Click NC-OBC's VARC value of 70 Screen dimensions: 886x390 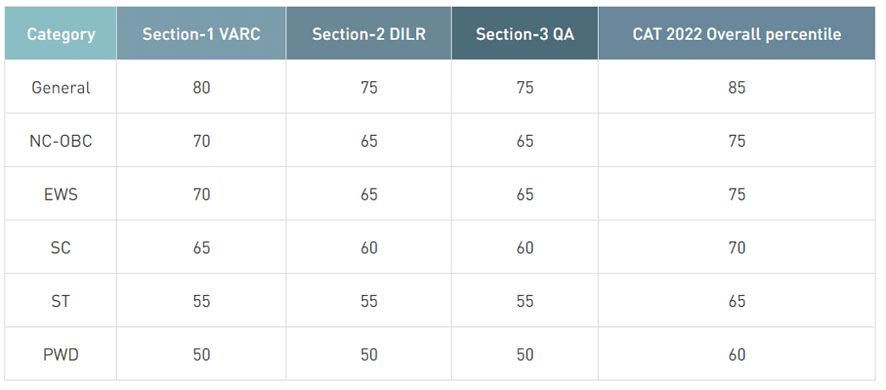(x=202, y=141)
